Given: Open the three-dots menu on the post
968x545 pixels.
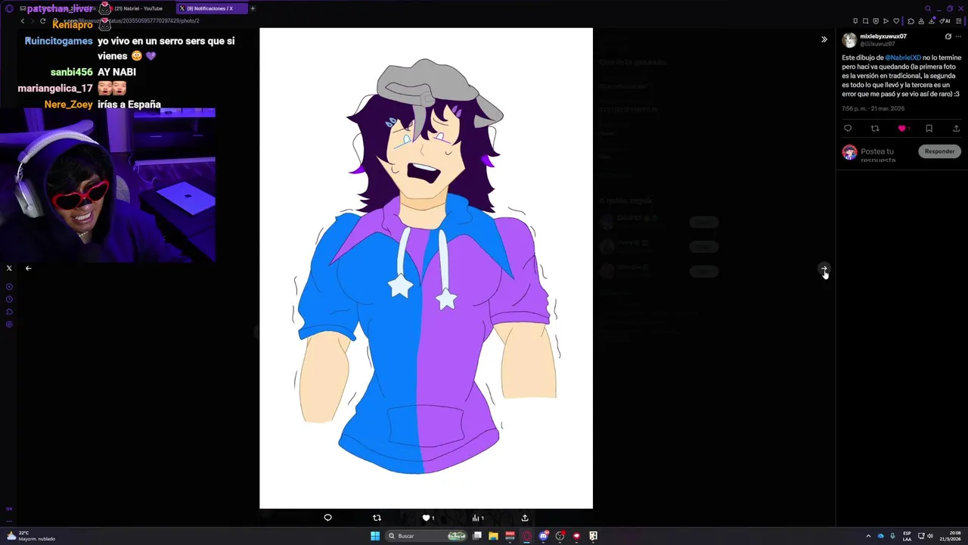Looking at the screenshot, I should [958, 36].
